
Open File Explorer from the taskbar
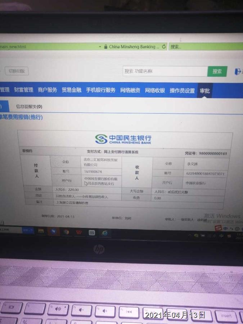point(41,231)
